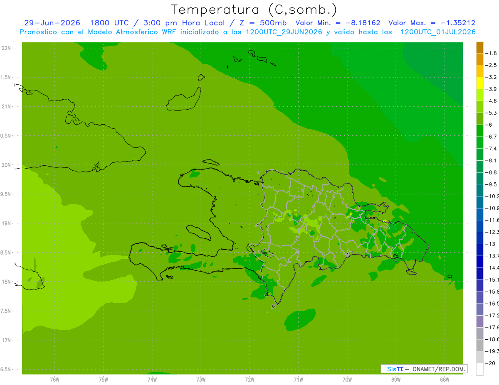Select the "-8.8" colorbar value
The image size is (499, 385).
point(492,172)
